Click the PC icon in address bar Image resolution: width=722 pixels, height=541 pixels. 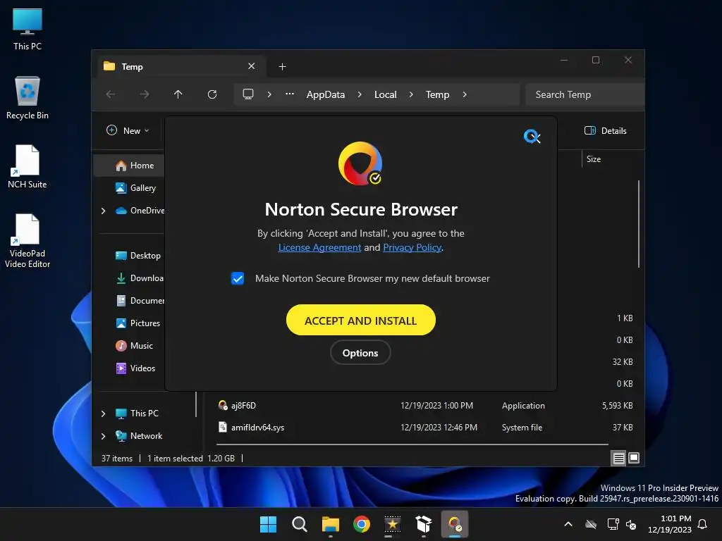[248, 94]
